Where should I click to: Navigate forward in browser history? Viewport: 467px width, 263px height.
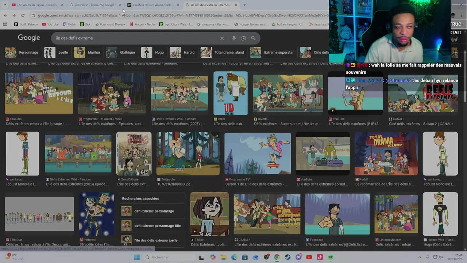tap(14, 15)
